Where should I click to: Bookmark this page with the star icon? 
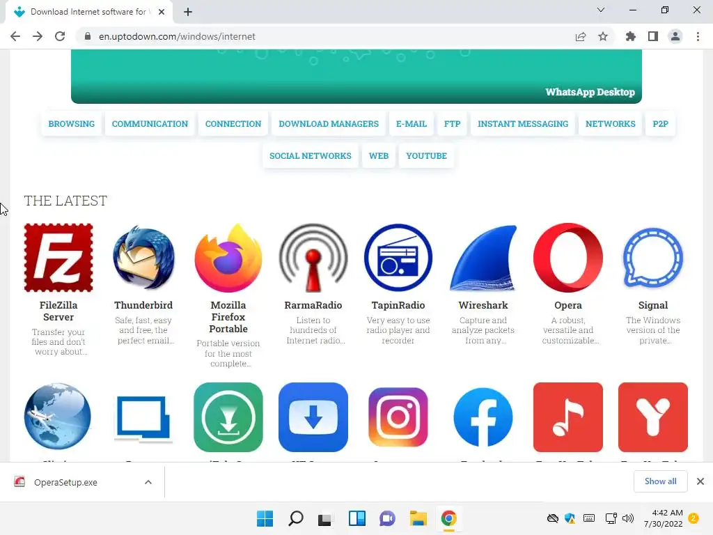603,36
